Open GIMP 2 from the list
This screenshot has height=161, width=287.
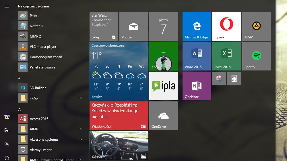(x=51, y=36)
